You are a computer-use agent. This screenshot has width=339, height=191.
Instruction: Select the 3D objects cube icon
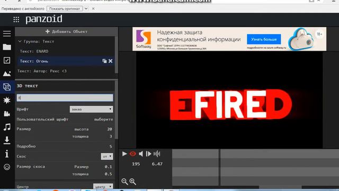(7, 87)
